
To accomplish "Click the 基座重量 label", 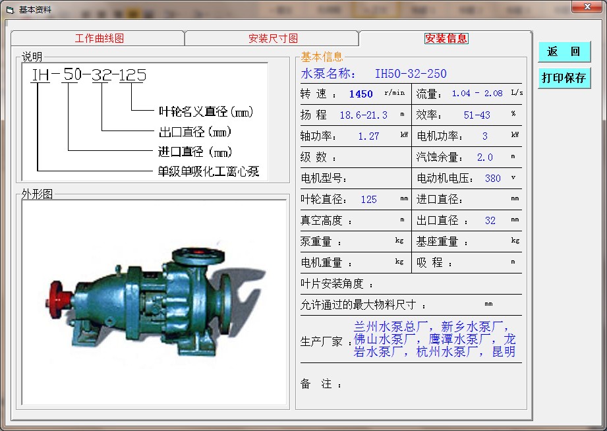I will [x=442, y=242].
